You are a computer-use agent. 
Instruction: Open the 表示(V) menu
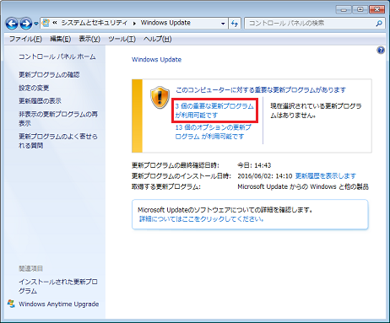89,39
